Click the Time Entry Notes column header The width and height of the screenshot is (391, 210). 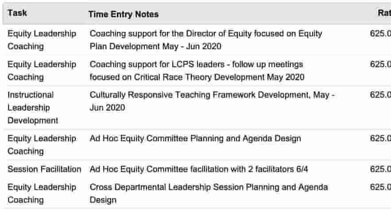point(124,14)
